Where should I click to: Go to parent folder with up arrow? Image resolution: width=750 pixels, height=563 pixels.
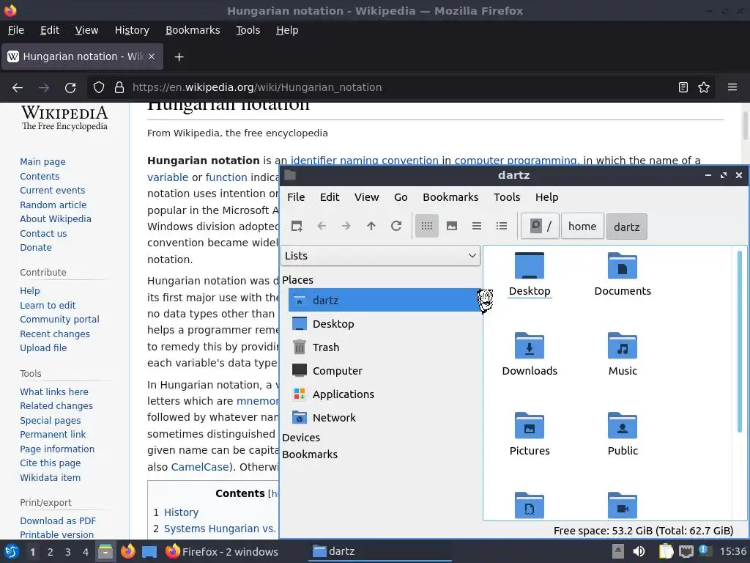tap(371, 226)
